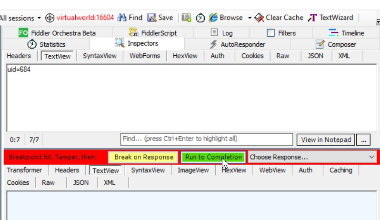This screenshot has width=380, height=220.
Task: Select request TextView inspector tab
Action: [x=57, y=56]
